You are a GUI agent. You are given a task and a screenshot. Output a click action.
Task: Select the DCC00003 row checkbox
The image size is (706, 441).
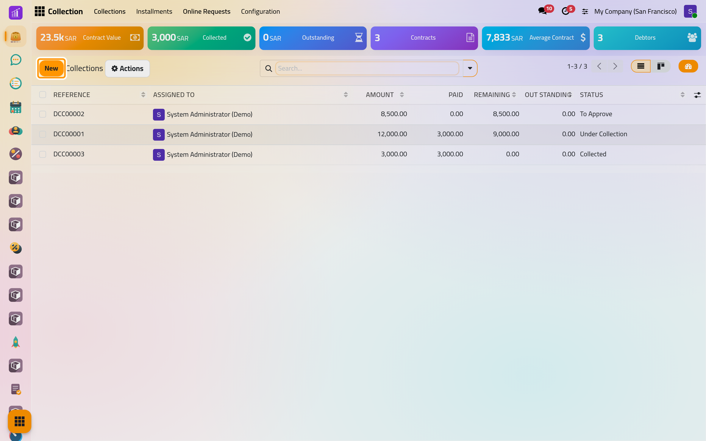(43, 154)
